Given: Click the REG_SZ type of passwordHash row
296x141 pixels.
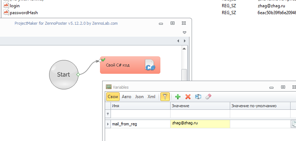Looking at the screenshot, I should 229,13.
